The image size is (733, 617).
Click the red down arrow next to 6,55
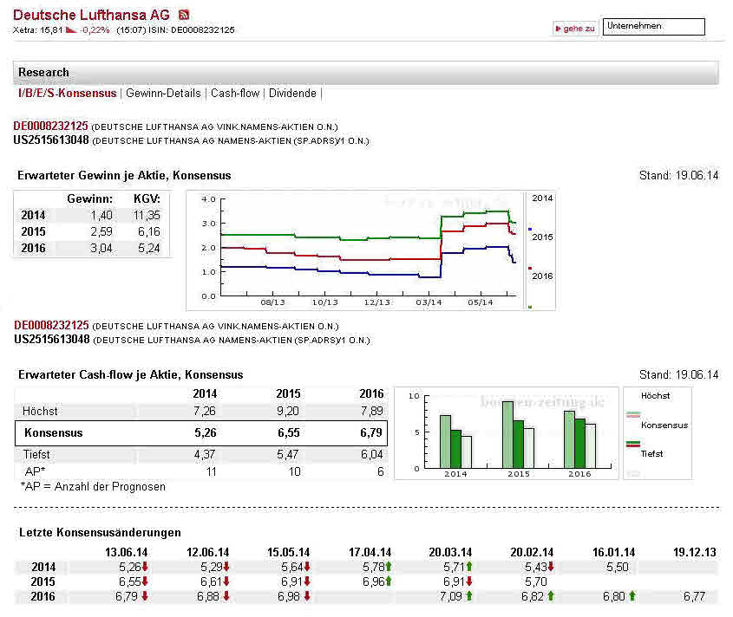[145, 581]
